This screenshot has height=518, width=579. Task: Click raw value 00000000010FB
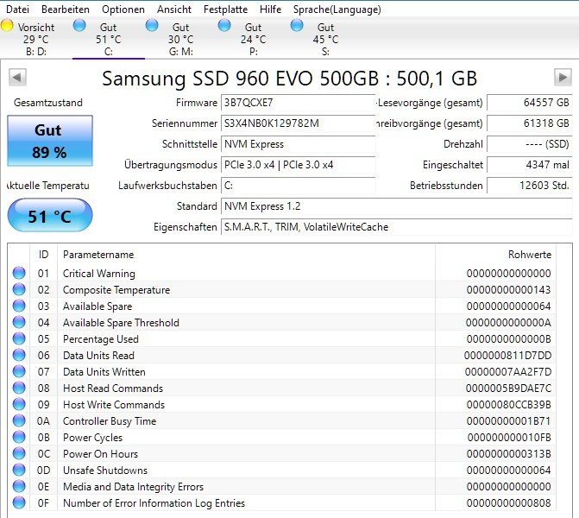[x=509, y=438]
